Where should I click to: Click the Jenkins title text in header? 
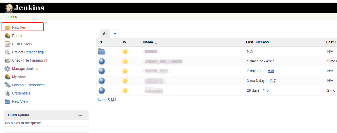29,8
